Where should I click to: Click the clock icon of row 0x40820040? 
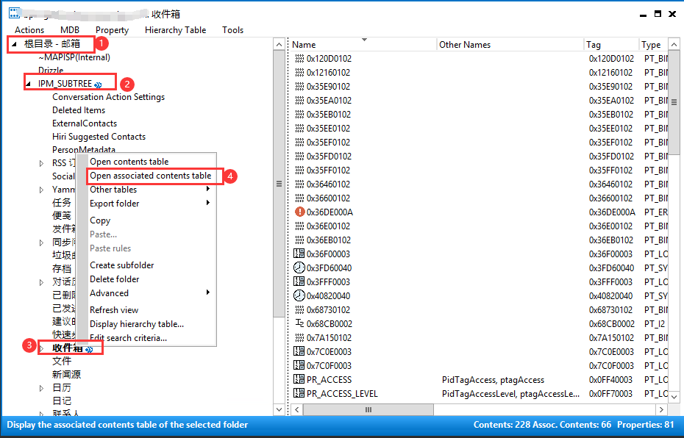pyautogui.click(x=299, y=295)
